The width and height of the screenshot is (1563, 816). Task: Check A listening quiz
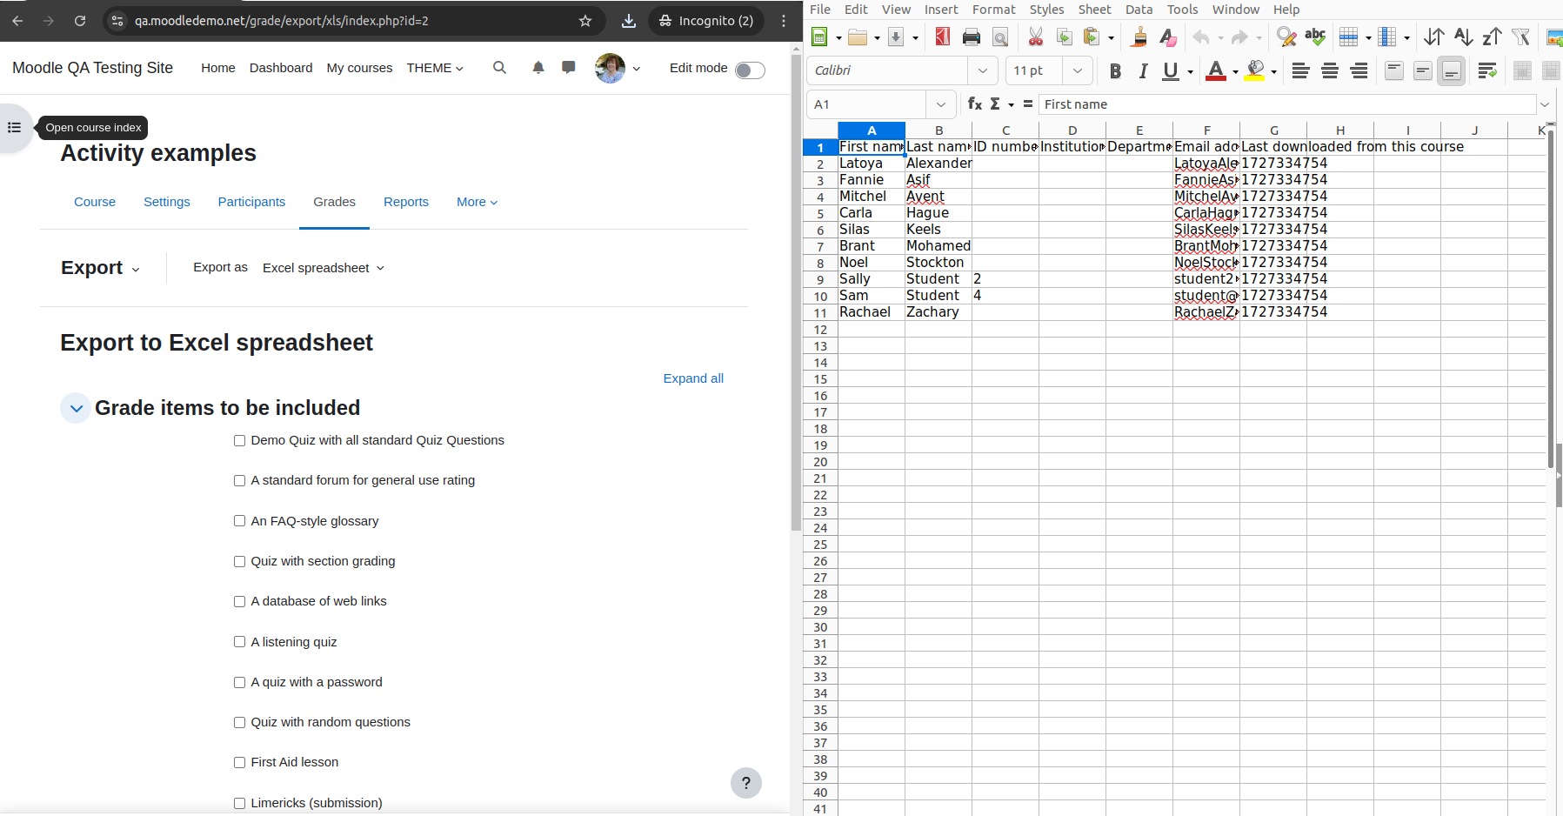(239, 642)
